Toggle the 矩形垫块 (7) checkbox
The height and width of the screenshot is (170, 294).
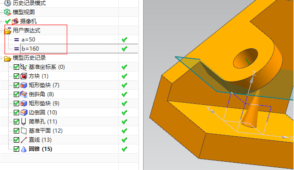pos(16,85)
